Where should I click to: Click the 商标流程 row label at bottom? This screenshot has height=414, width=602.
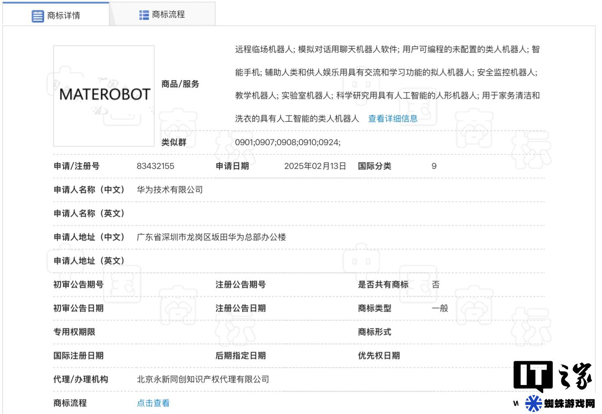coord(70,403)
